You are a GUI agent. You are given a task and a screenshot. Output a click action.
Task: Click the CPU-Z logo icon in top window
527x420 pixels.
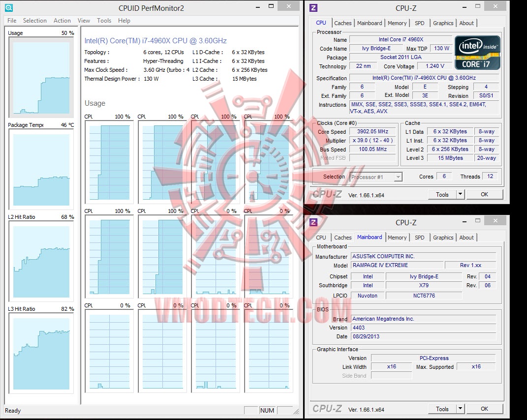pos(313,8)
